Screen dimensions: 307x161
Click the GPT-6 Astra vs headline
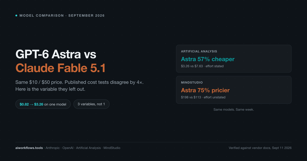pos(56,54)
